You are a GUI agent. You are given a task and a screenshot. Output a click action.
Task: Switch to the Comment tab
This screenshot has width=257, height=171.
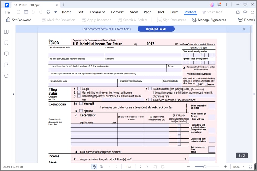click(x=97, y=12)
